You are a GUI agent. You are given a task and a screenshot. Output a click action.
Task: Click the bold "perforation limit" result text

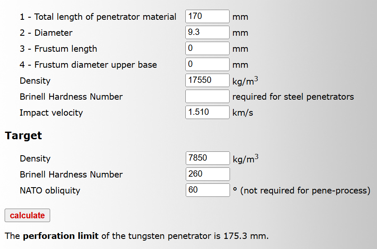coord(61,236)
